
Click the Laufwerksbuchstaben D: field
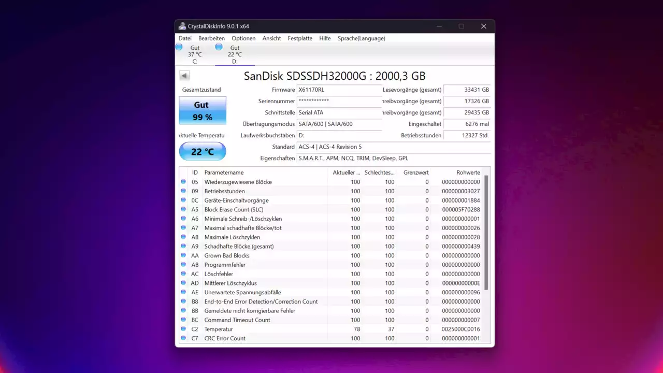click(339, 135)
